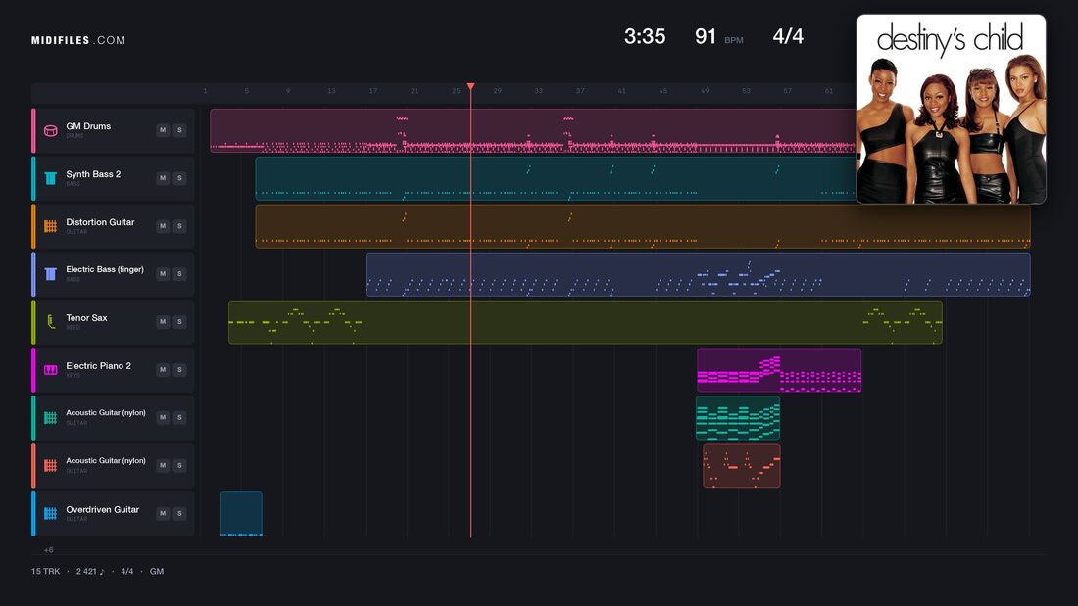The height and width of the screenshot is (606, 1078).
Task: Click the Electric Bass (finger) instrument icon
Action: [50, 274]
